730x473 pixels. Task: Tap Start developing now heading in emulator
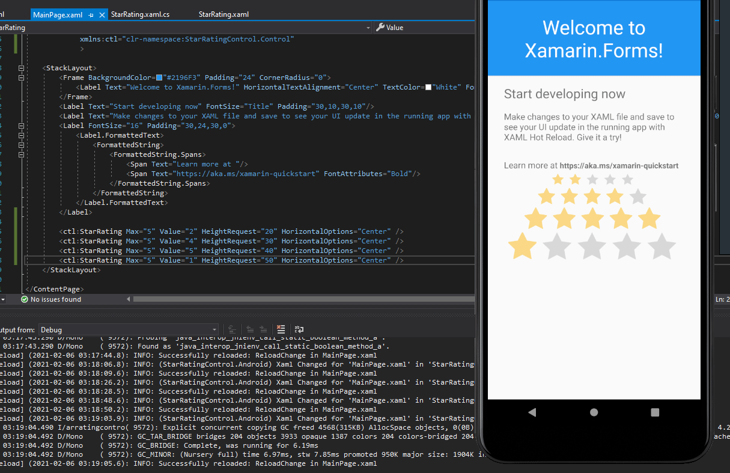point(565,94)
